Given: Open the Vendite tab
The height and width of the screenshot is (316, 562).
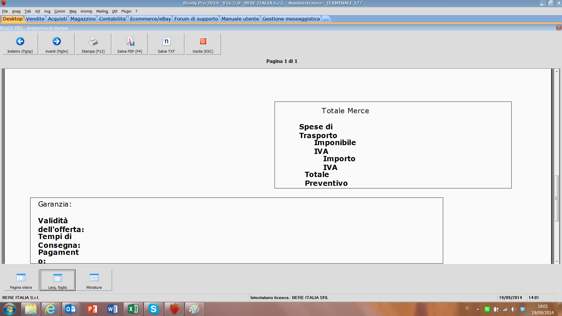Looking at the screenshot, I should click(35, 19).
